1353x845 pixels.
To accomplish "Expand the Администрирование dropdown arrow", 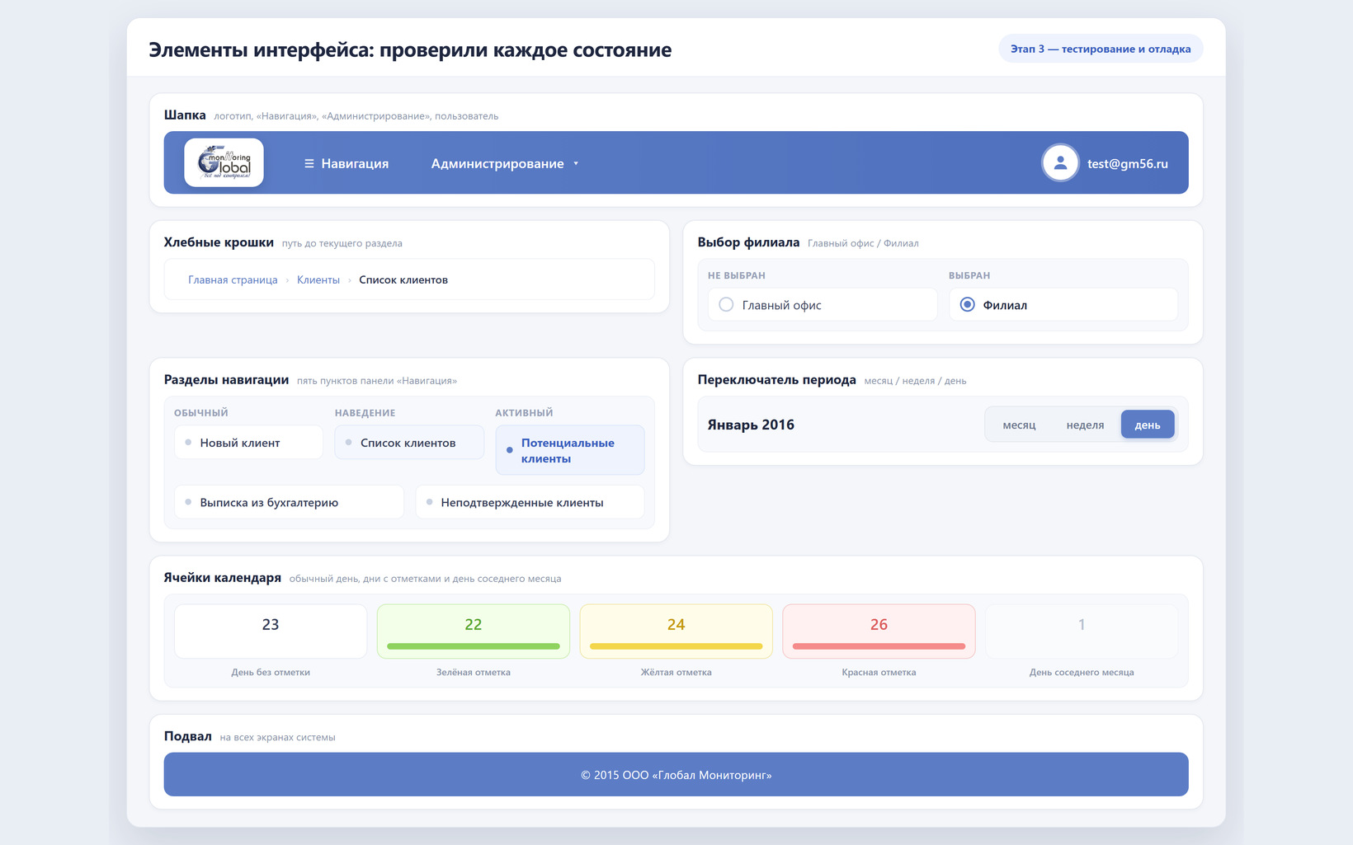I will point(576,163).
